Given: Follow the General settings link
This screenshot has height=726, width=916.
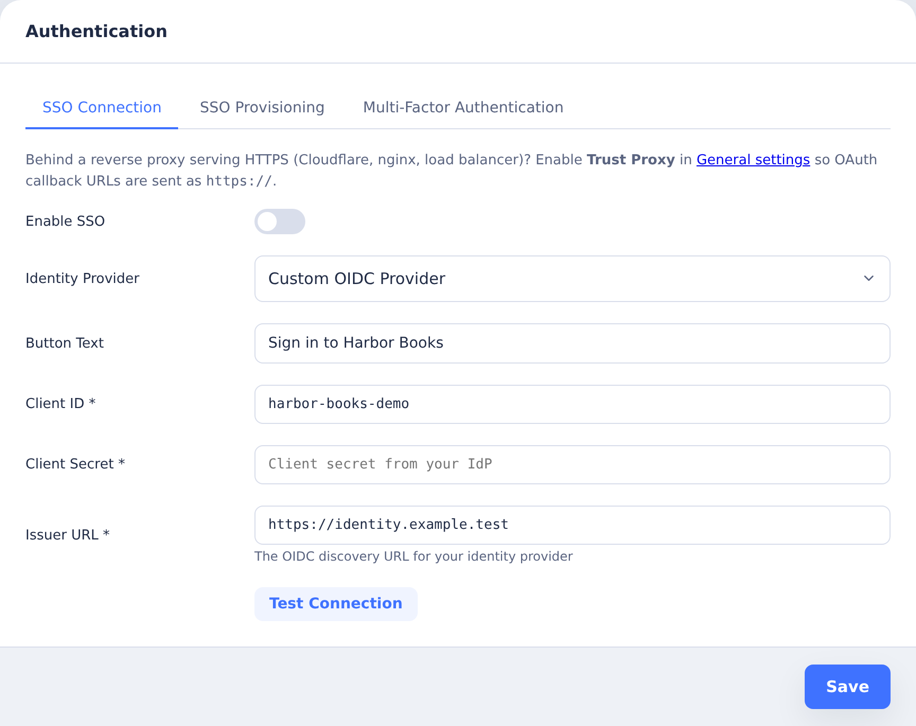Looking at the screenshot, I should 753,160.
